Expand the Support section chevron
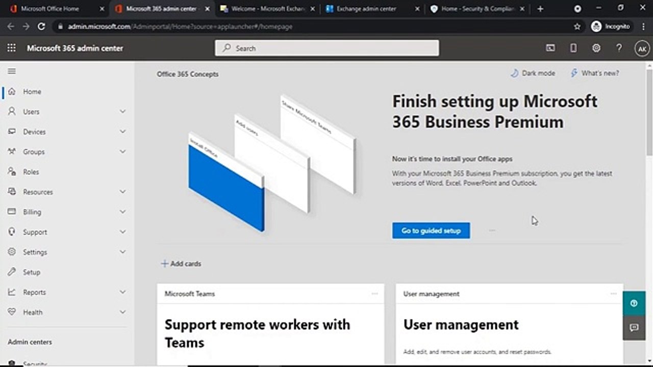Viewport: 653px width, 367px height. point(122,232)
